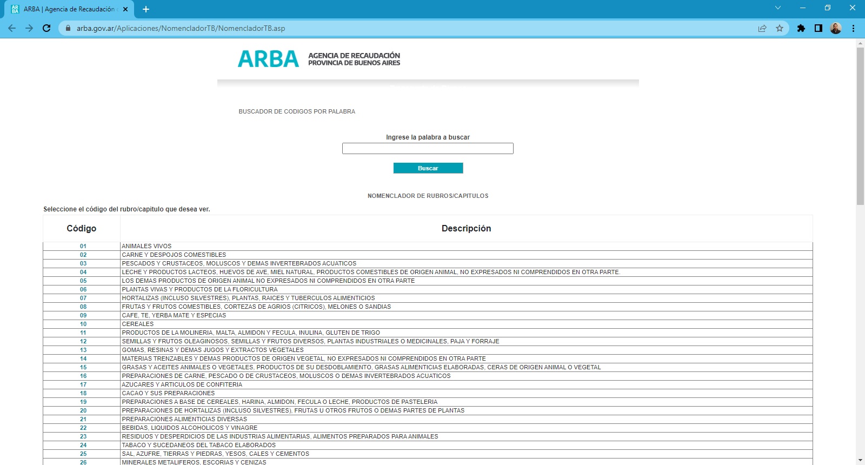
Task: Click the address bar URL
Action: [x=181, y=28]
